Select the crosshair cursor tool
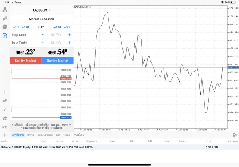The height and width of the screenshot is (167, 239). pos(5,92)
